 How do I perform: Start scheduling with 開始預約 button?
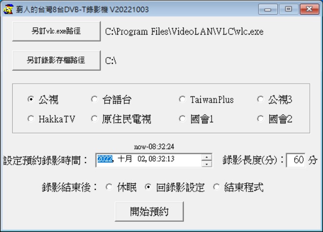[x=149, y=212]
